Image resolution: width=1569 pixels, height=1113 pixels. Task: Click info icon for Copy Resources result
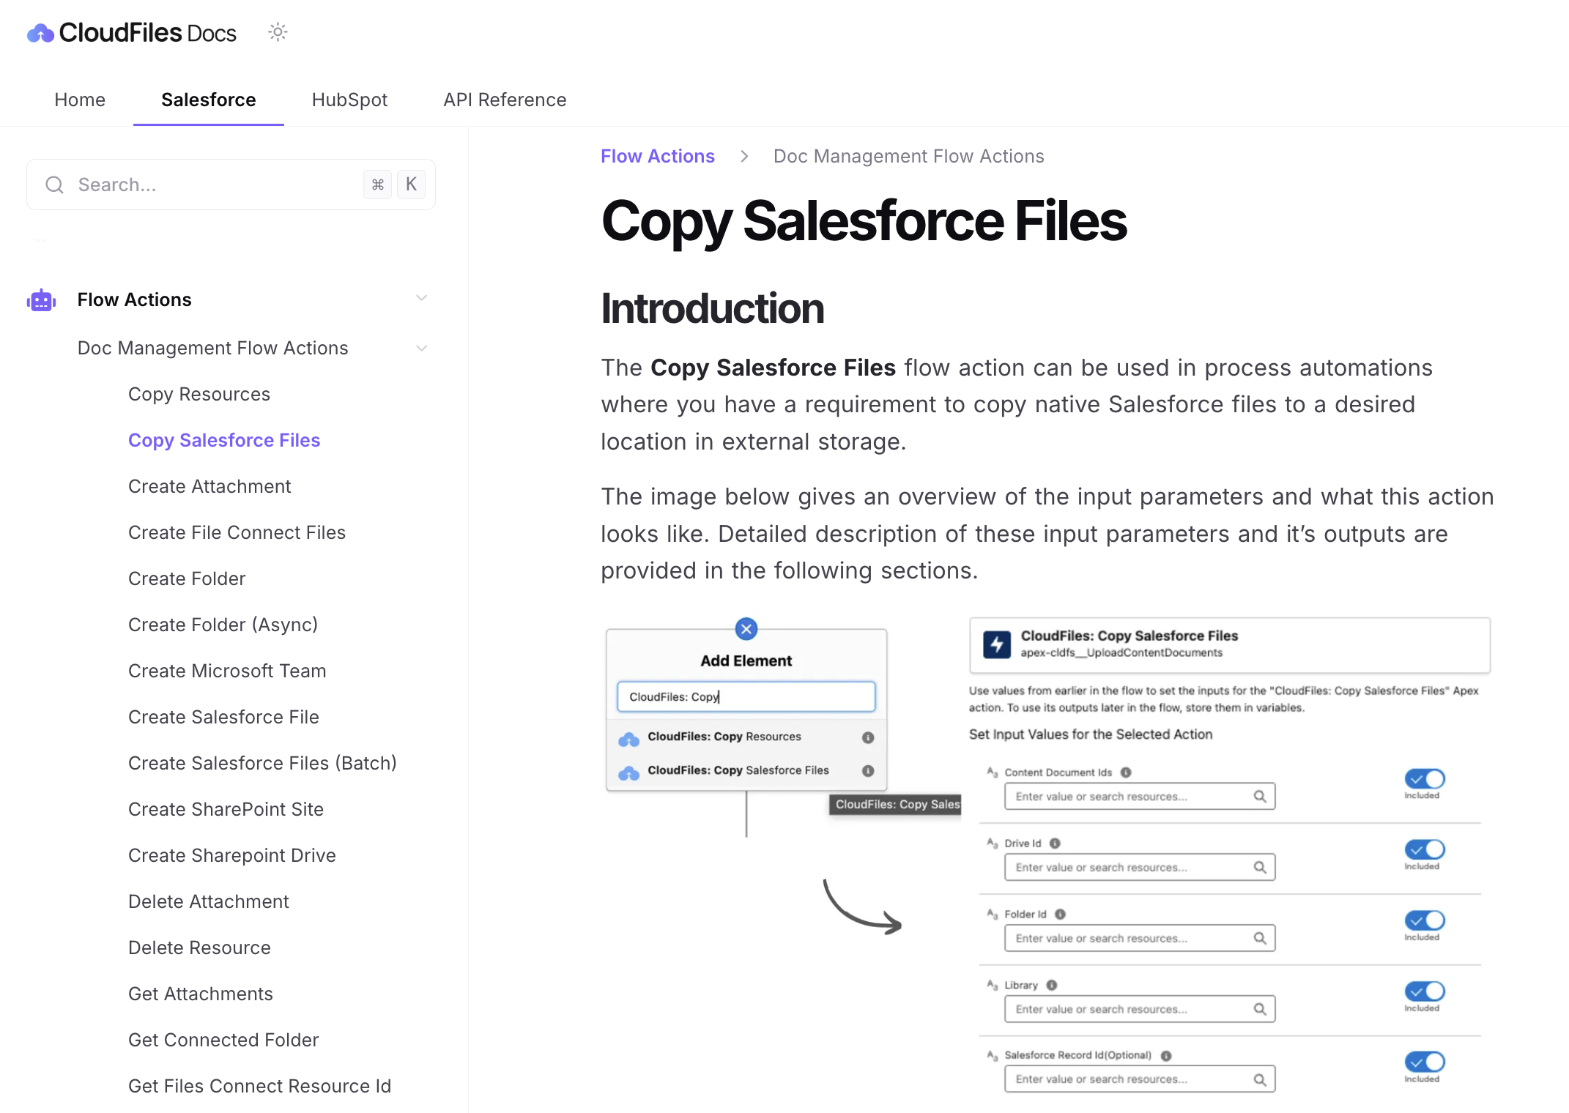tap(868, 737)
